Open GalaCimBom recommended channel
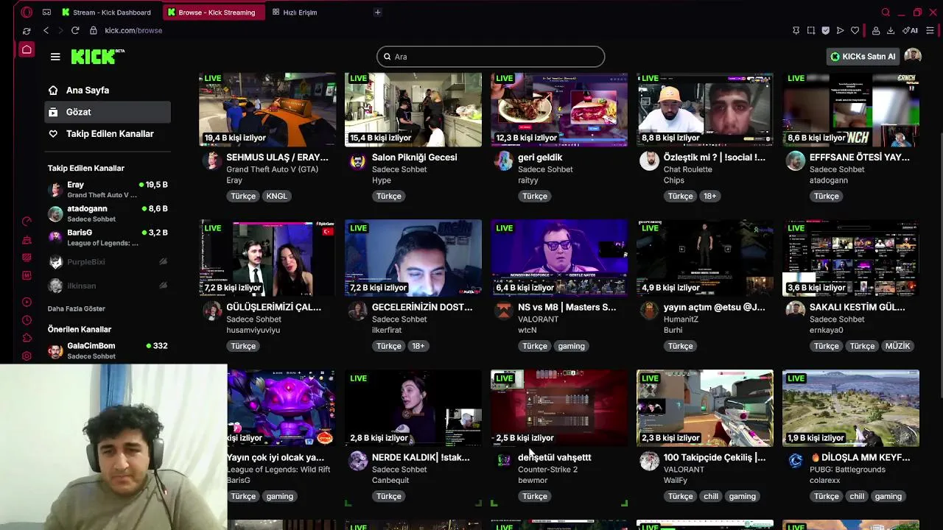Screen dimensions: 943x530 (x=108, y=350)
